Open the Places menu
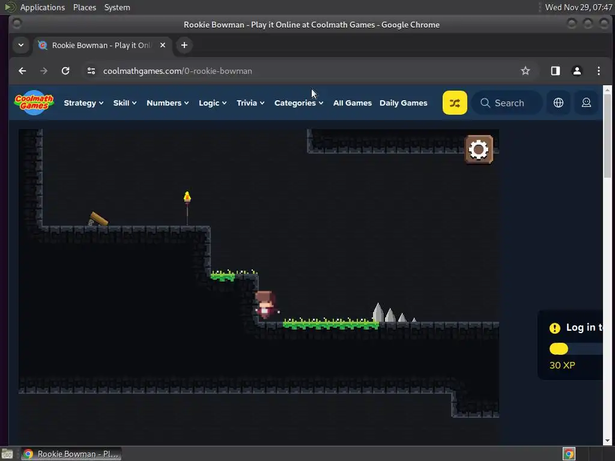The image size is (615, 461). tap(84, 7)
